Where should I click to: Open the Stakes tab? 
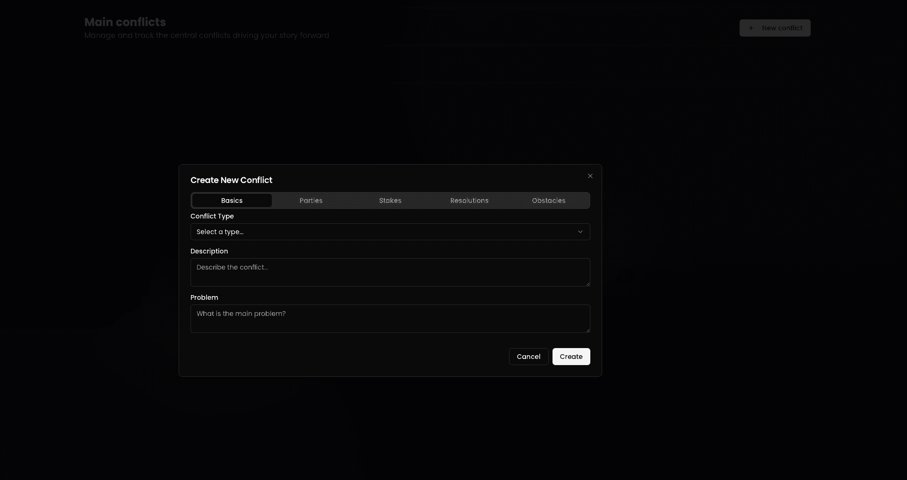[x=390, y=201]
